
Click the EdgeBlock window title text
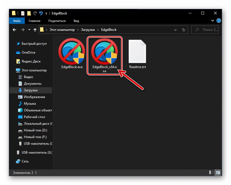59,13
